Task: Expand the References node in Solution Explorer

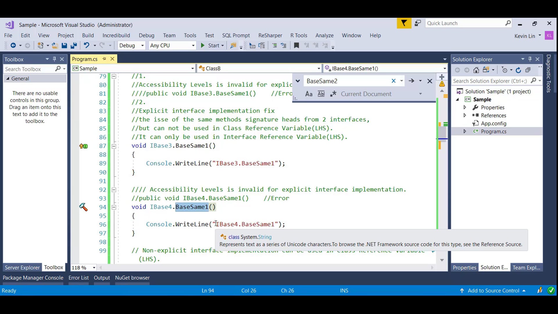Action: coord(465,115)
